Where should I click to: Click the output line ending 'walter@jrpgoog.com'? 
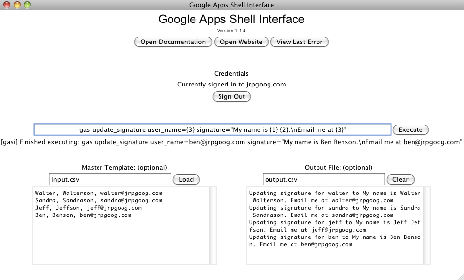click(323, 201)
